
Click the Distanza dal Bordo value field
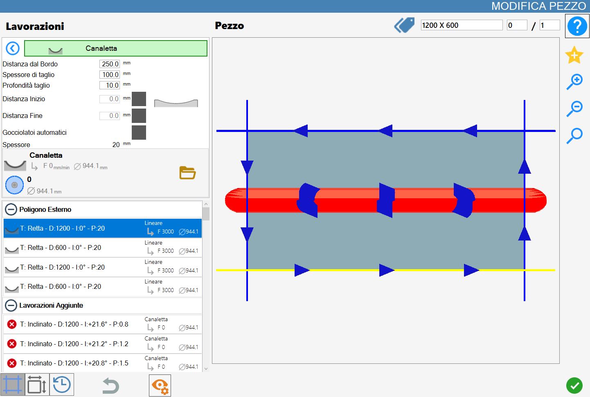pos(110,64)
